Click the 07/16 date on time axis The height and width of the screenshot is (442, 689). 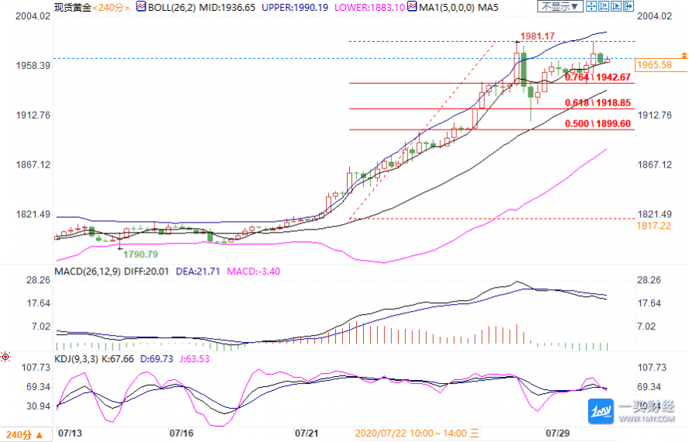coord(182,433)
